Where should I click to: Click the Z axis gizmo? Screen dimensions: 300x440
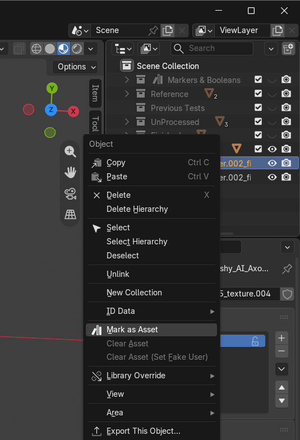pyautogui.click(x=51, y=109)
